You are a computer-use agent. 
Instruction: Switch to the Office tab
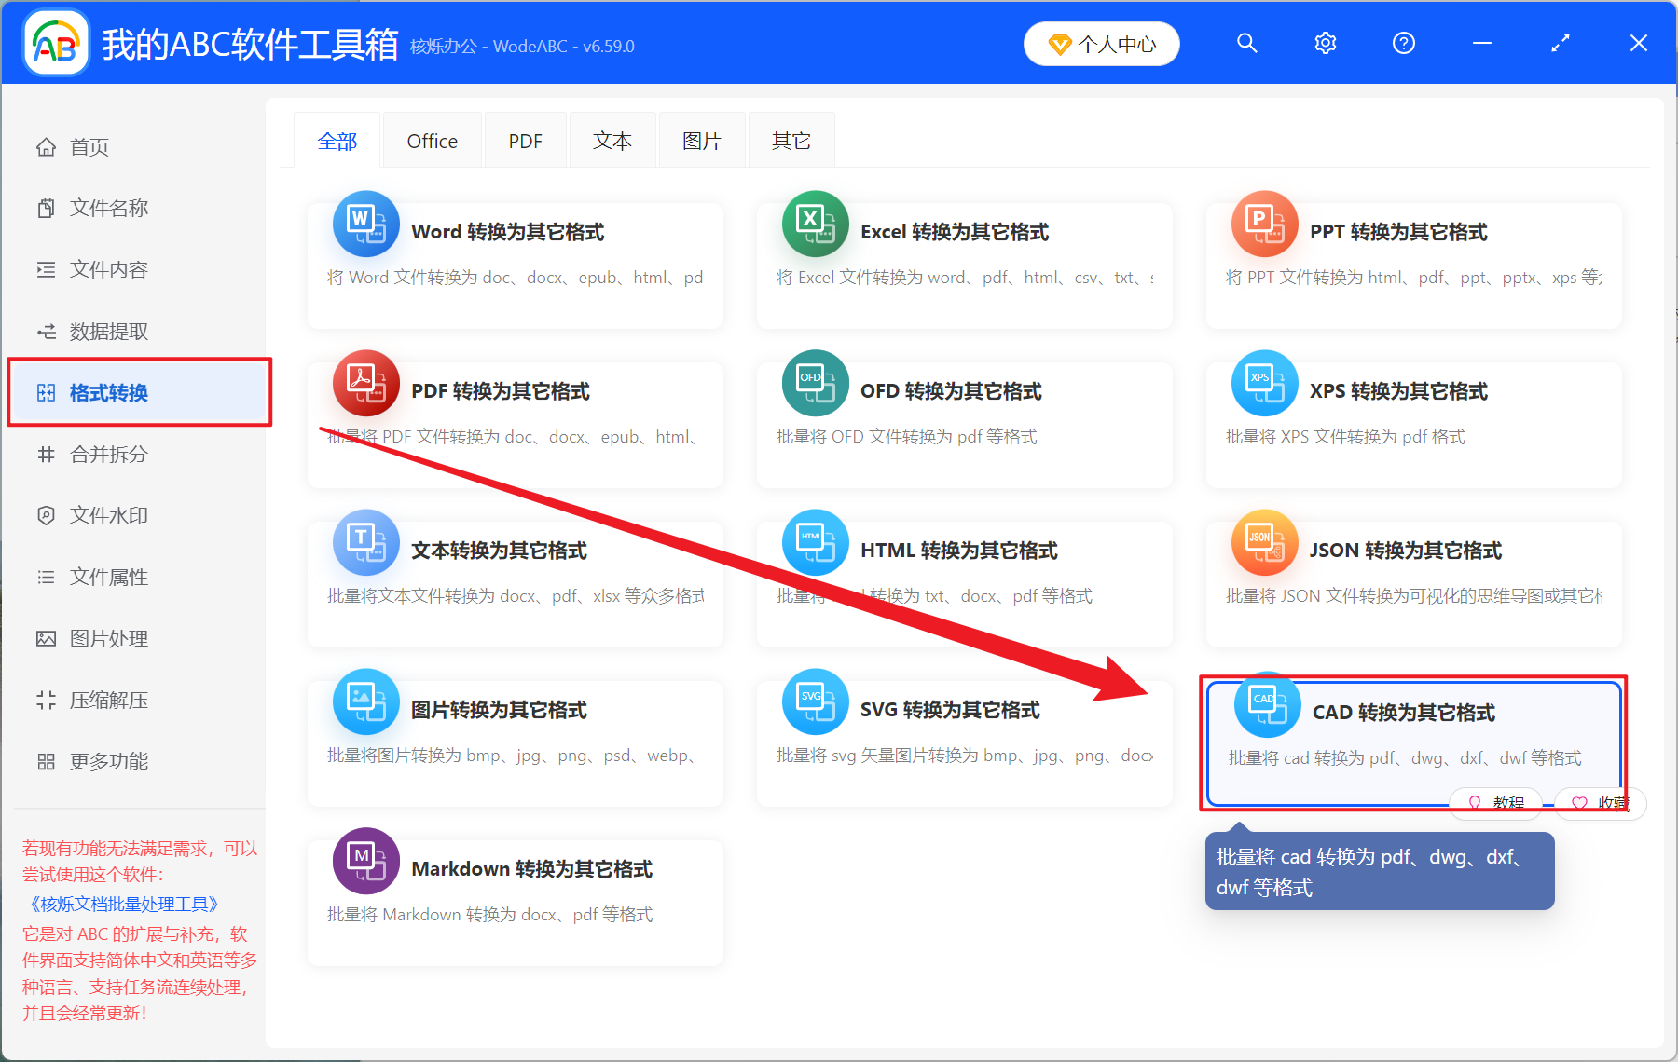(432, 141)
